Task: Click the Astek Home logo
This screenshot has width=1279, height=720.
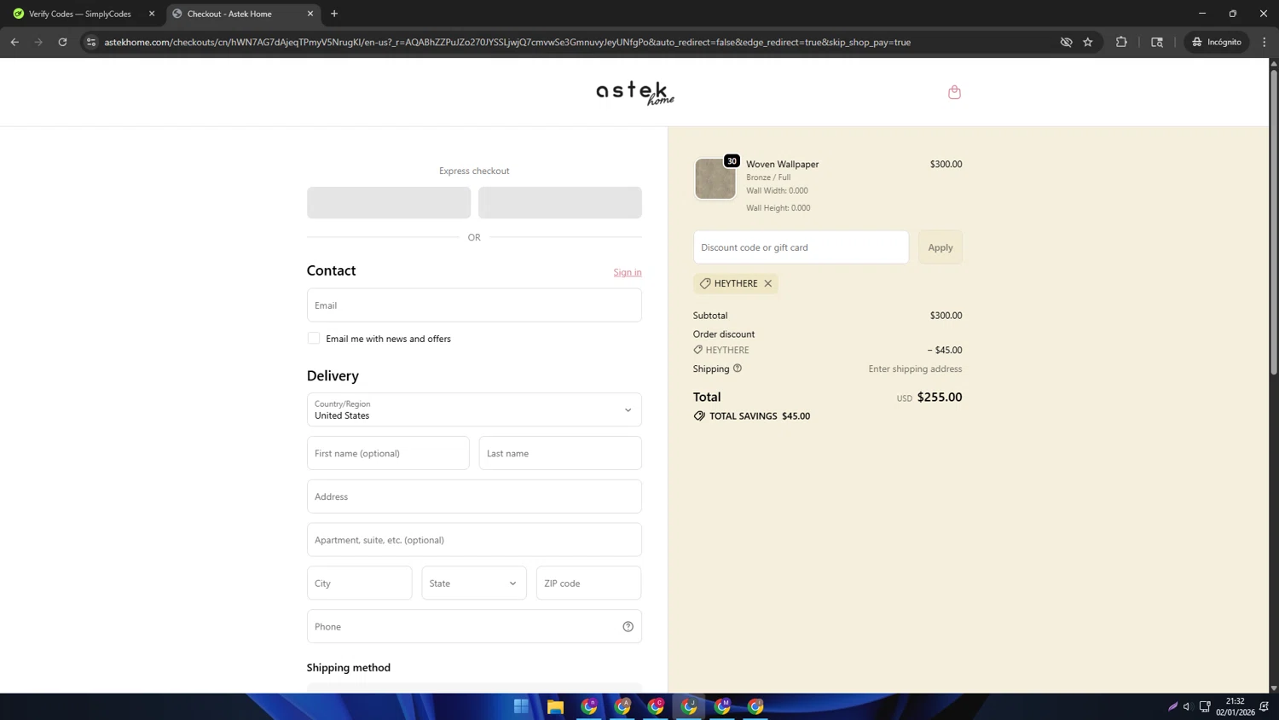Action: (635, 92)
